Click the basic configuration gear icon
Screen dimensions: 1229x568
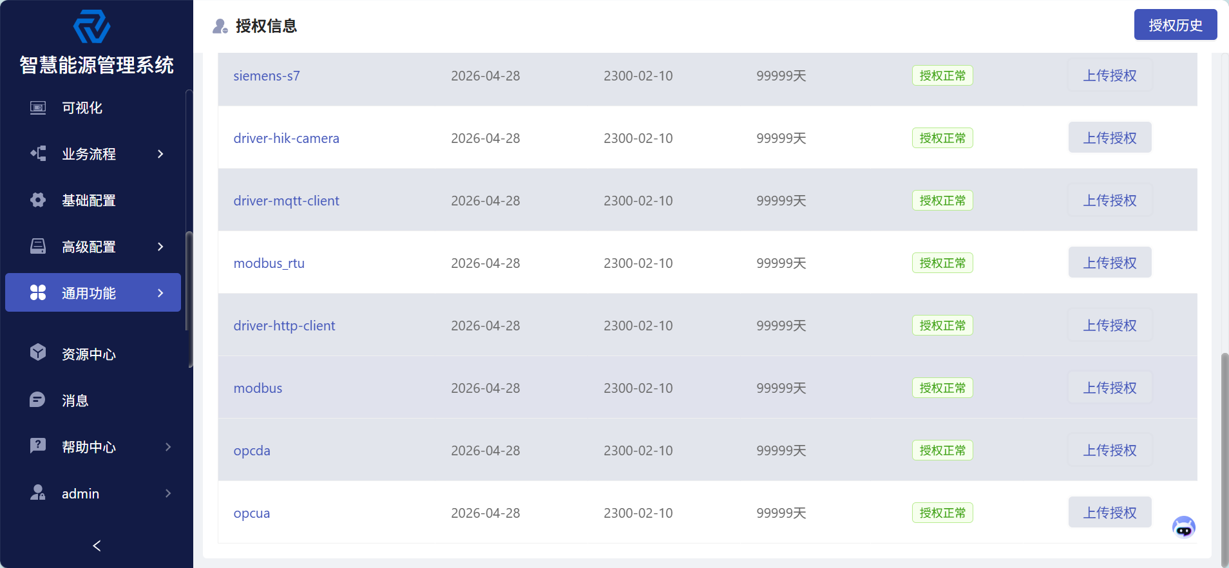click(38, 200)
